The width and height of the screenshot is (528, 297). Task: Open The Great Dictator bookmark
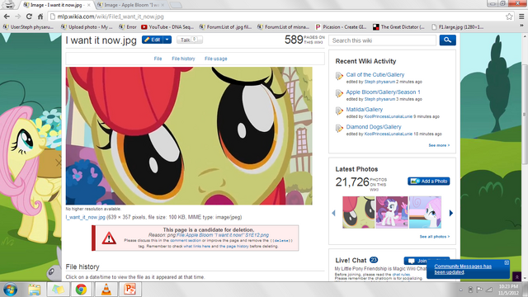point(399,26)
